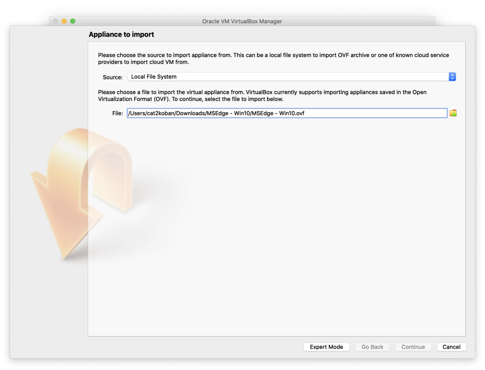Click the Go Back button
485x370 pixels.
[372, 347]
